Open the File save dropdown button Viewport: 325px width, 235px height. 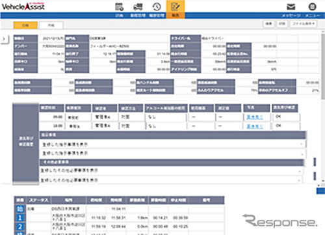[x=304, y=23]
